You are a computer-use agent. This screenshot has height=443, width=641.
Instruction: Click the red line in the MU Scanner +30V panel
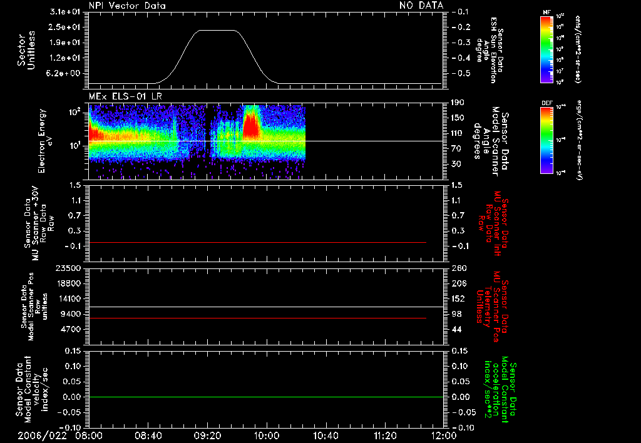point(257,242)
